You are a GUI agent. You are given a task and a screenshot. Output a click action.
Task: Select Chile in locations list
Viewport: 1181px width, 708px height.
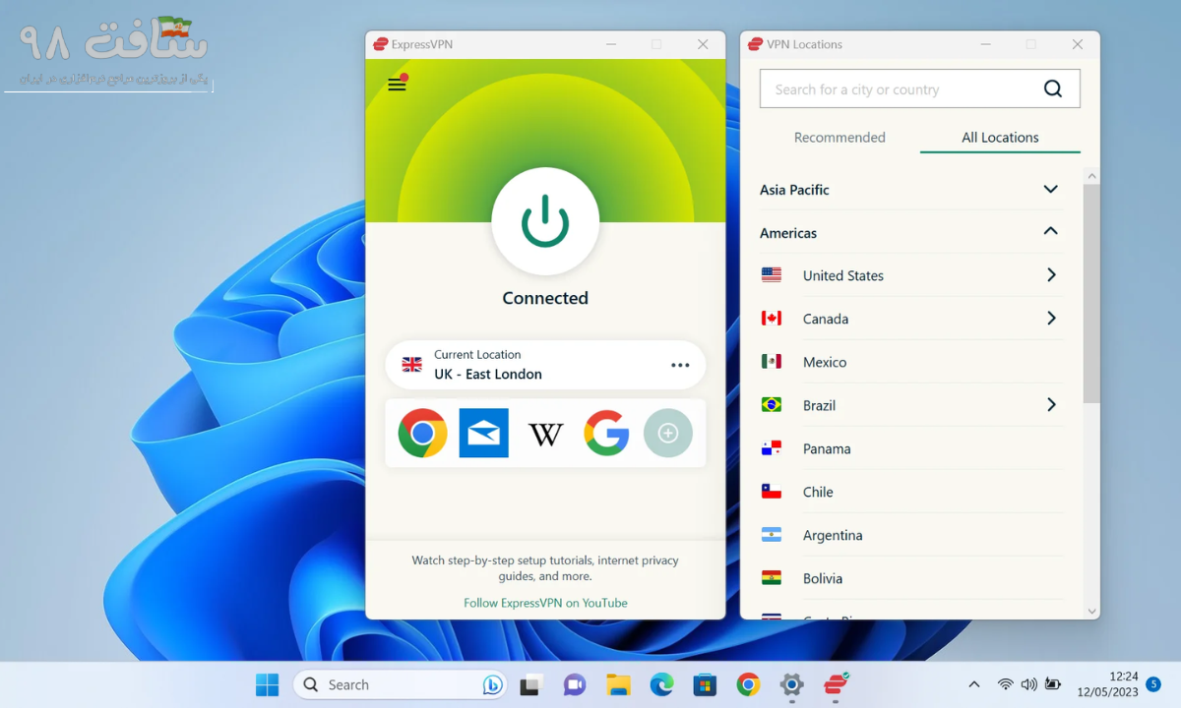pyautogui.click(x=911, y=492)
